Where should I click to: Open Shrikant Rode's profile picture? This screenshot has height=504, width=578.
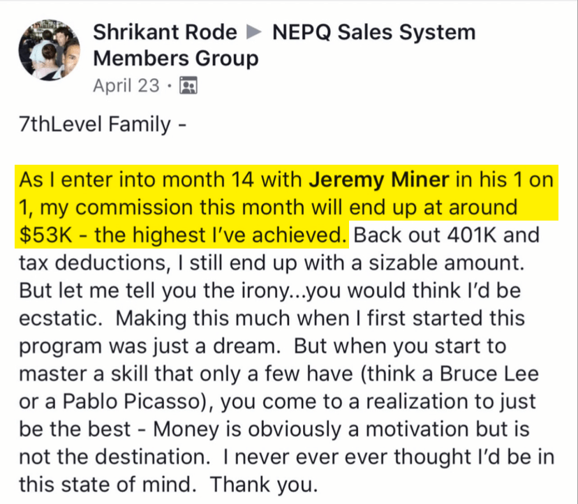(x=50, y=50)
